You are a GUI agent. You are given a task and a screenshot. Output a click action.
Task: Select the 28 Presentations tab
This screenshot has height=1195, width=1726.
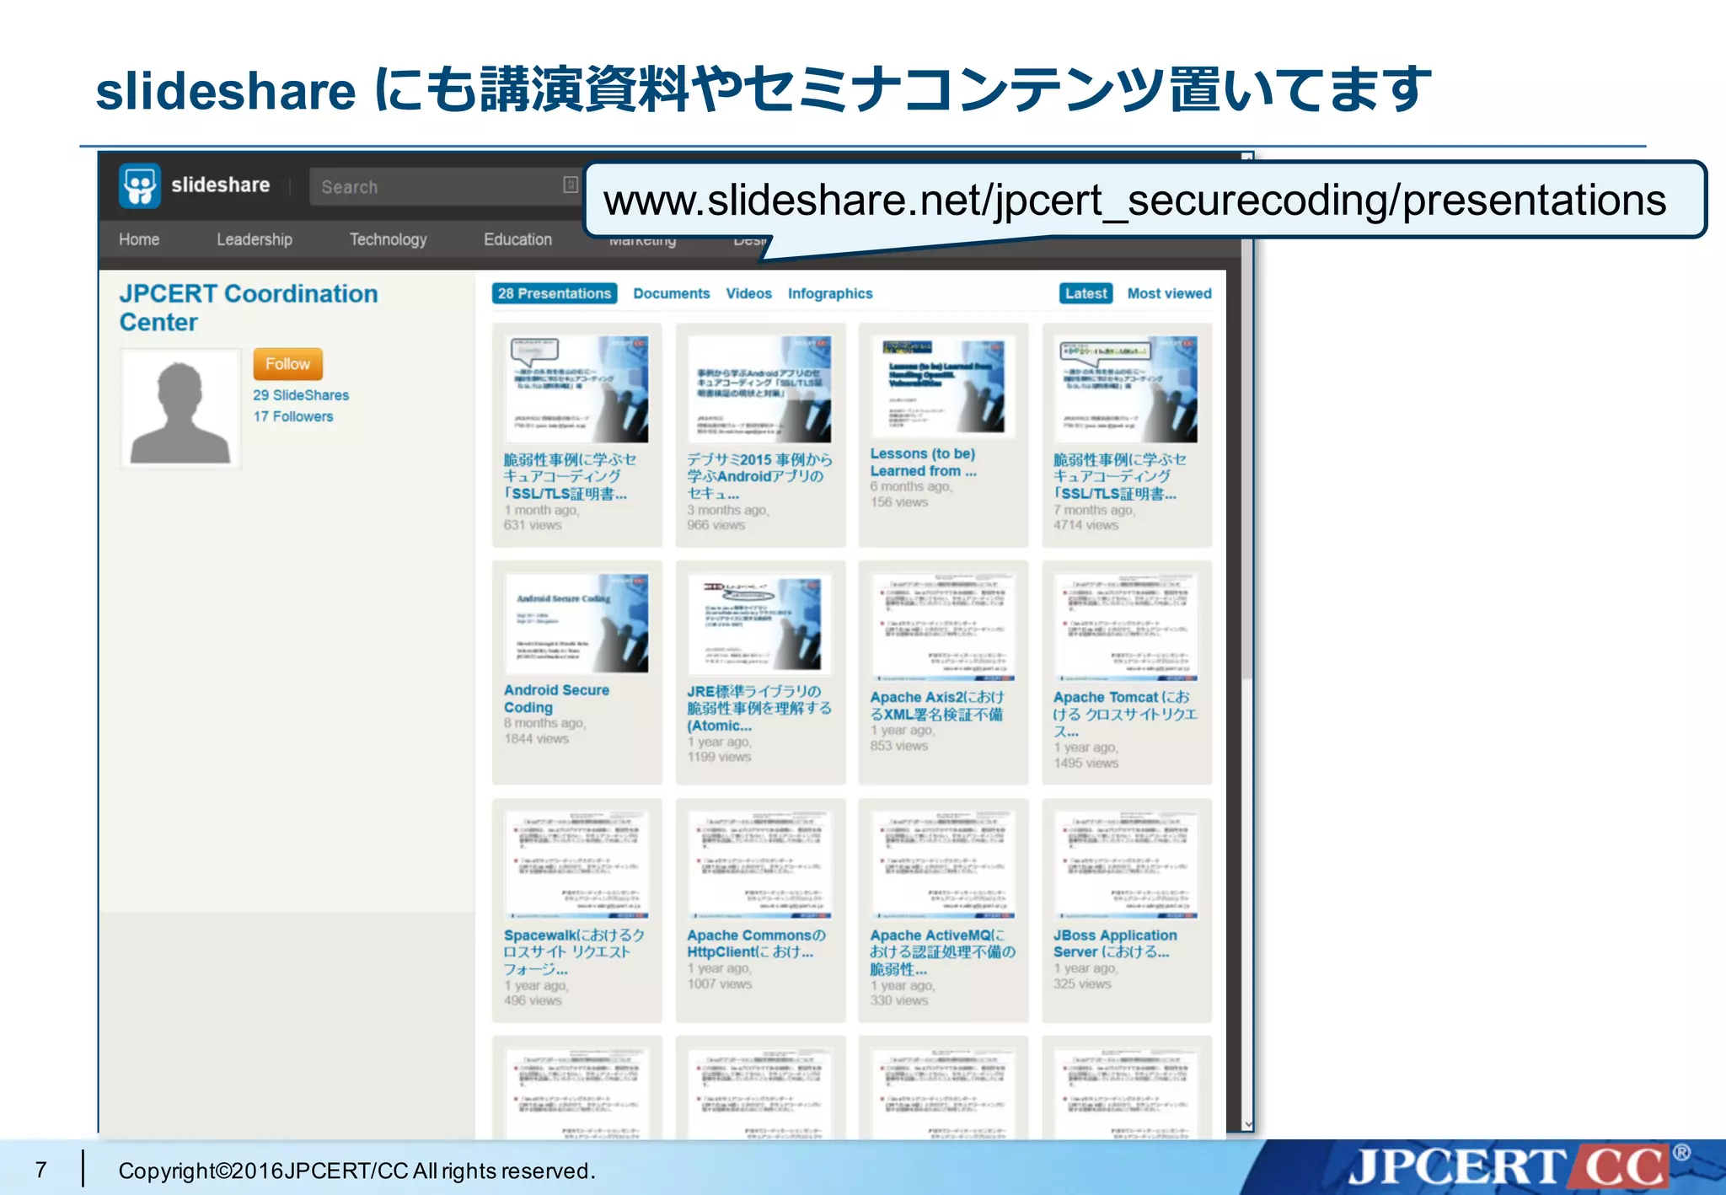555,293
